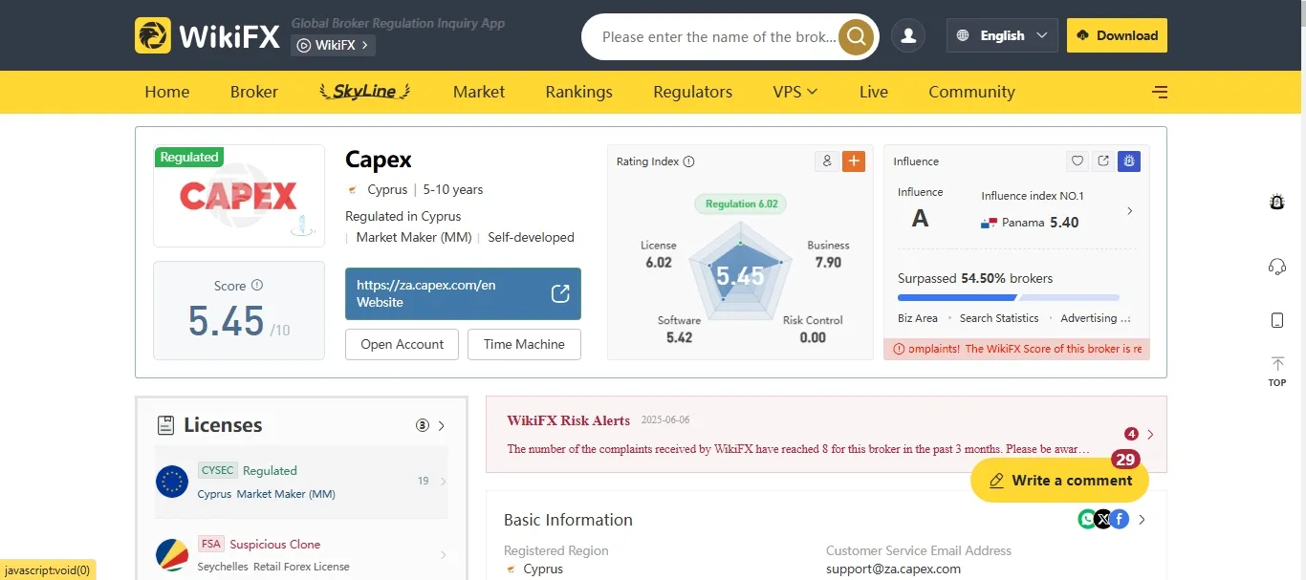Click the broker name search field
The width and height of the screenshot is (1306, 580).
click(719, 37)
